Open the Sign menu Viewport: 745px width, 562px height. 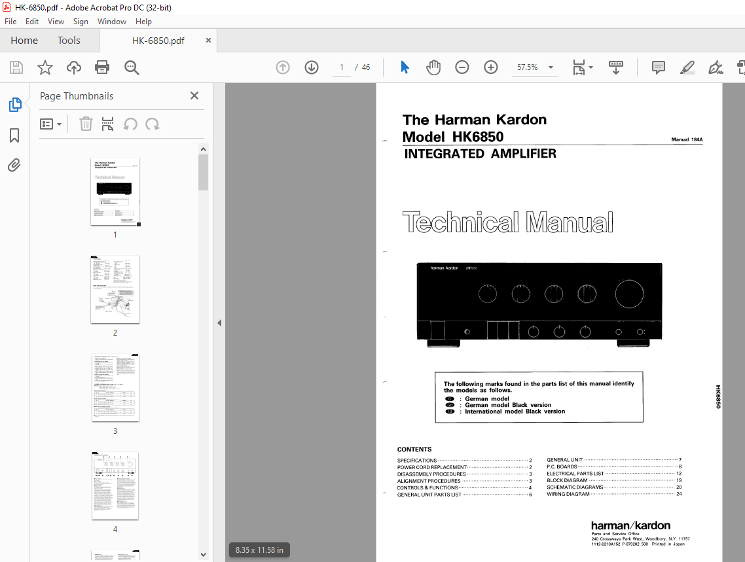81,22
